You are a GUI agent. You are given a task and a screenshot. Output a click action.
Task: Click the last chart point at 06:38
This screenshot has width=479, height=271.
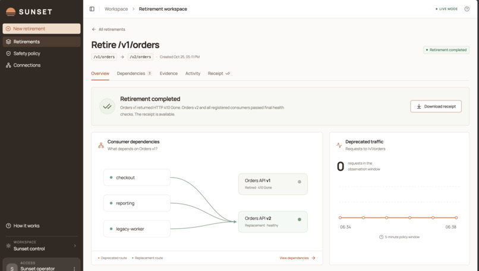pos(456,218)
